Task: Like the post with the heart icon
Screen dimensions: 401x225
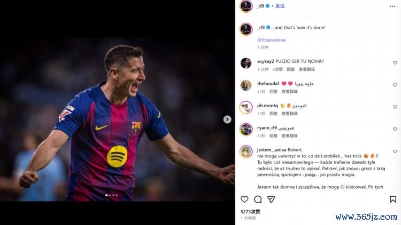Action: pos(244,199)
